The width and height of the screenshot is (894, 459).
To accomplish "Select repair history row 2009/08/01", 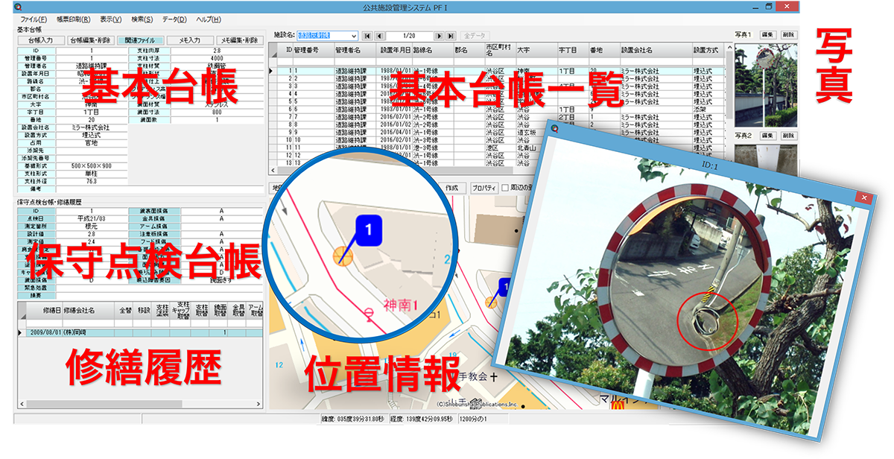I will point(140,332).
